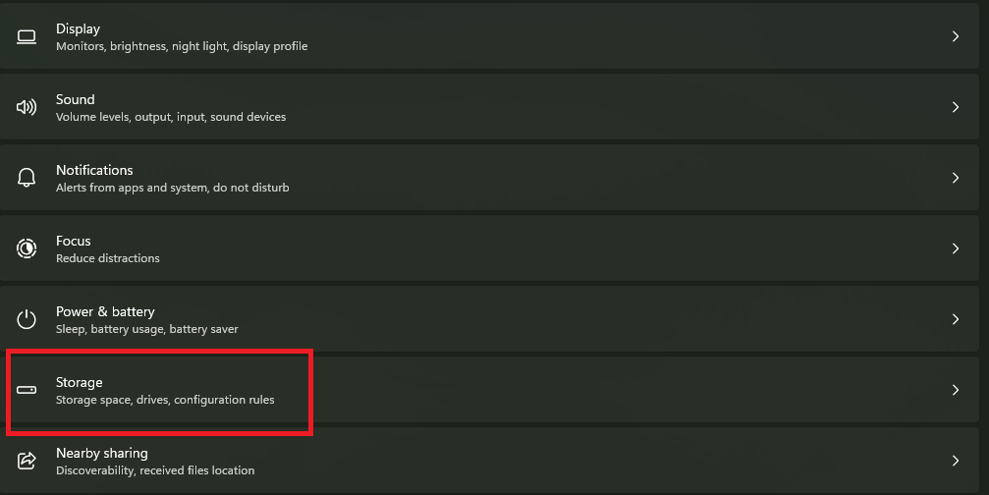The height and width of the screenshot is (495, 989).
Task: Click the Sound speaker icon
Action: click(x=27, y=107)
